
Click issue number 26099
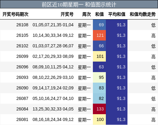[x=22, y=56]
